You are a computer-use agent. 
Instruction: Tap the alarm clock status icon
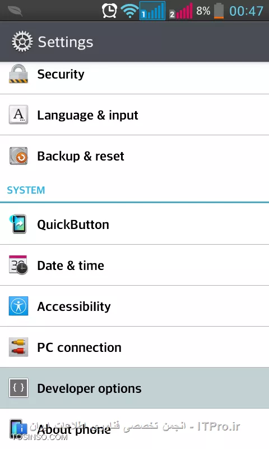(109, 11)
